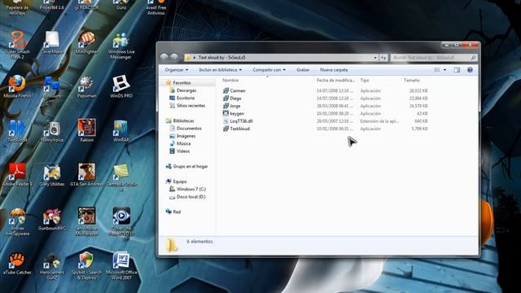Open Sitios recientes in the sidebar
521x293 pixels.
(190, 106)
